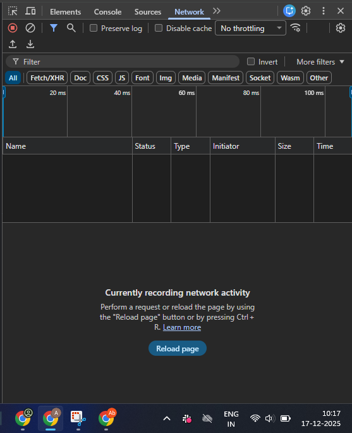Image resolution: width=352 pixels, height=433 pixels.
Task: Toggle the filter funnel icon
Action: click(x=54, y=28)
